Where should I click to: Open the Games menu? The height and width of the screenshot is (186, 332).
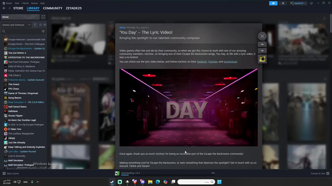[34, 3]
